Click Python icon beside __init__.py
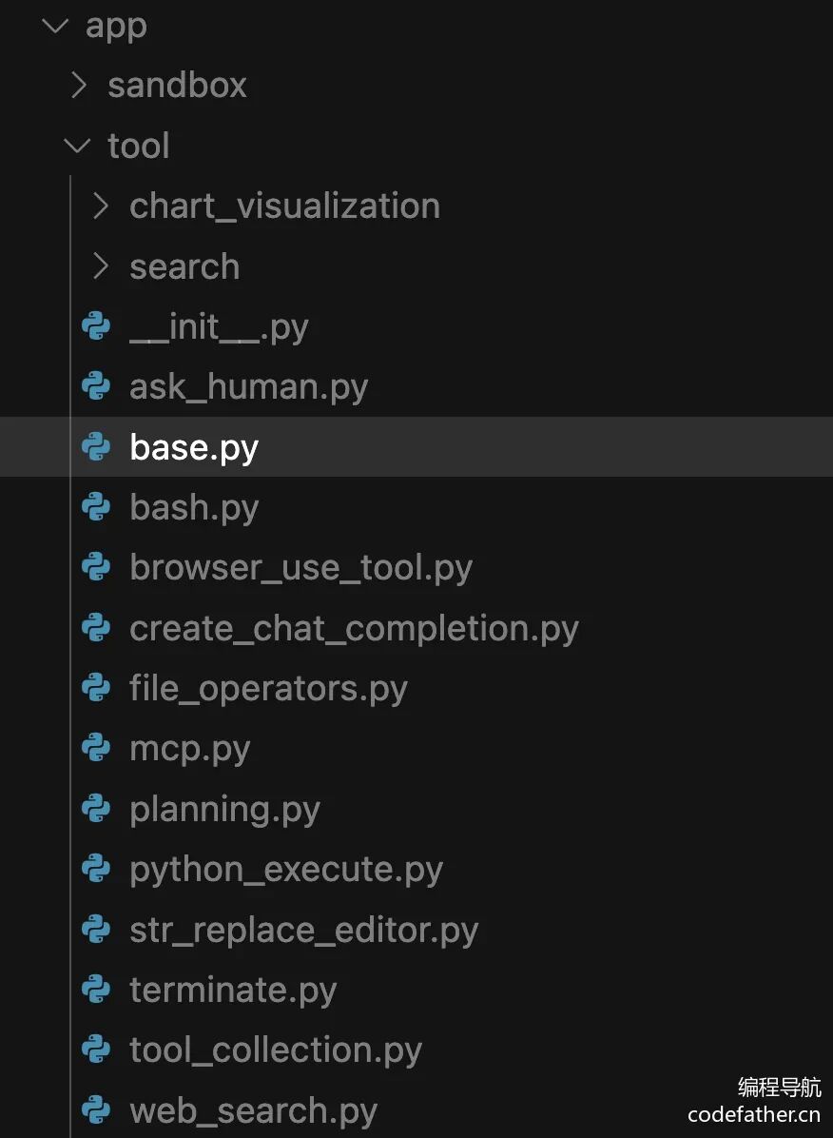Image resolution: width=833 pixels, height=1138 pixels. click(x=96, y=326)
